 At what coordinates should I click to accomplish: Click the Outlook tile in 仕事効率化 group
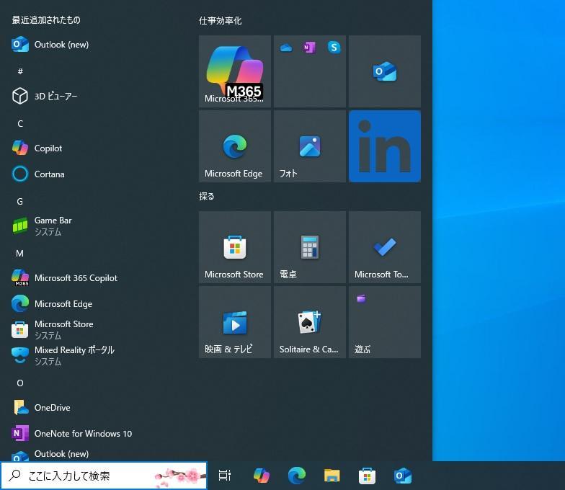pos(385,71)
